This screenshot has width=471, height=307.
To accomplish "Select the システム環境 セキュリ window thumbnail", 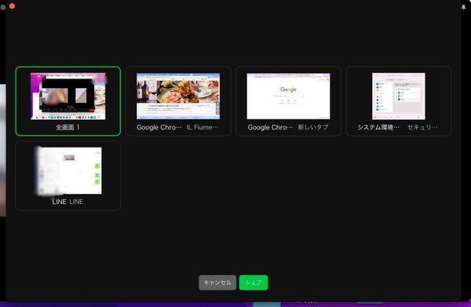I will click(x=399, y=101).
